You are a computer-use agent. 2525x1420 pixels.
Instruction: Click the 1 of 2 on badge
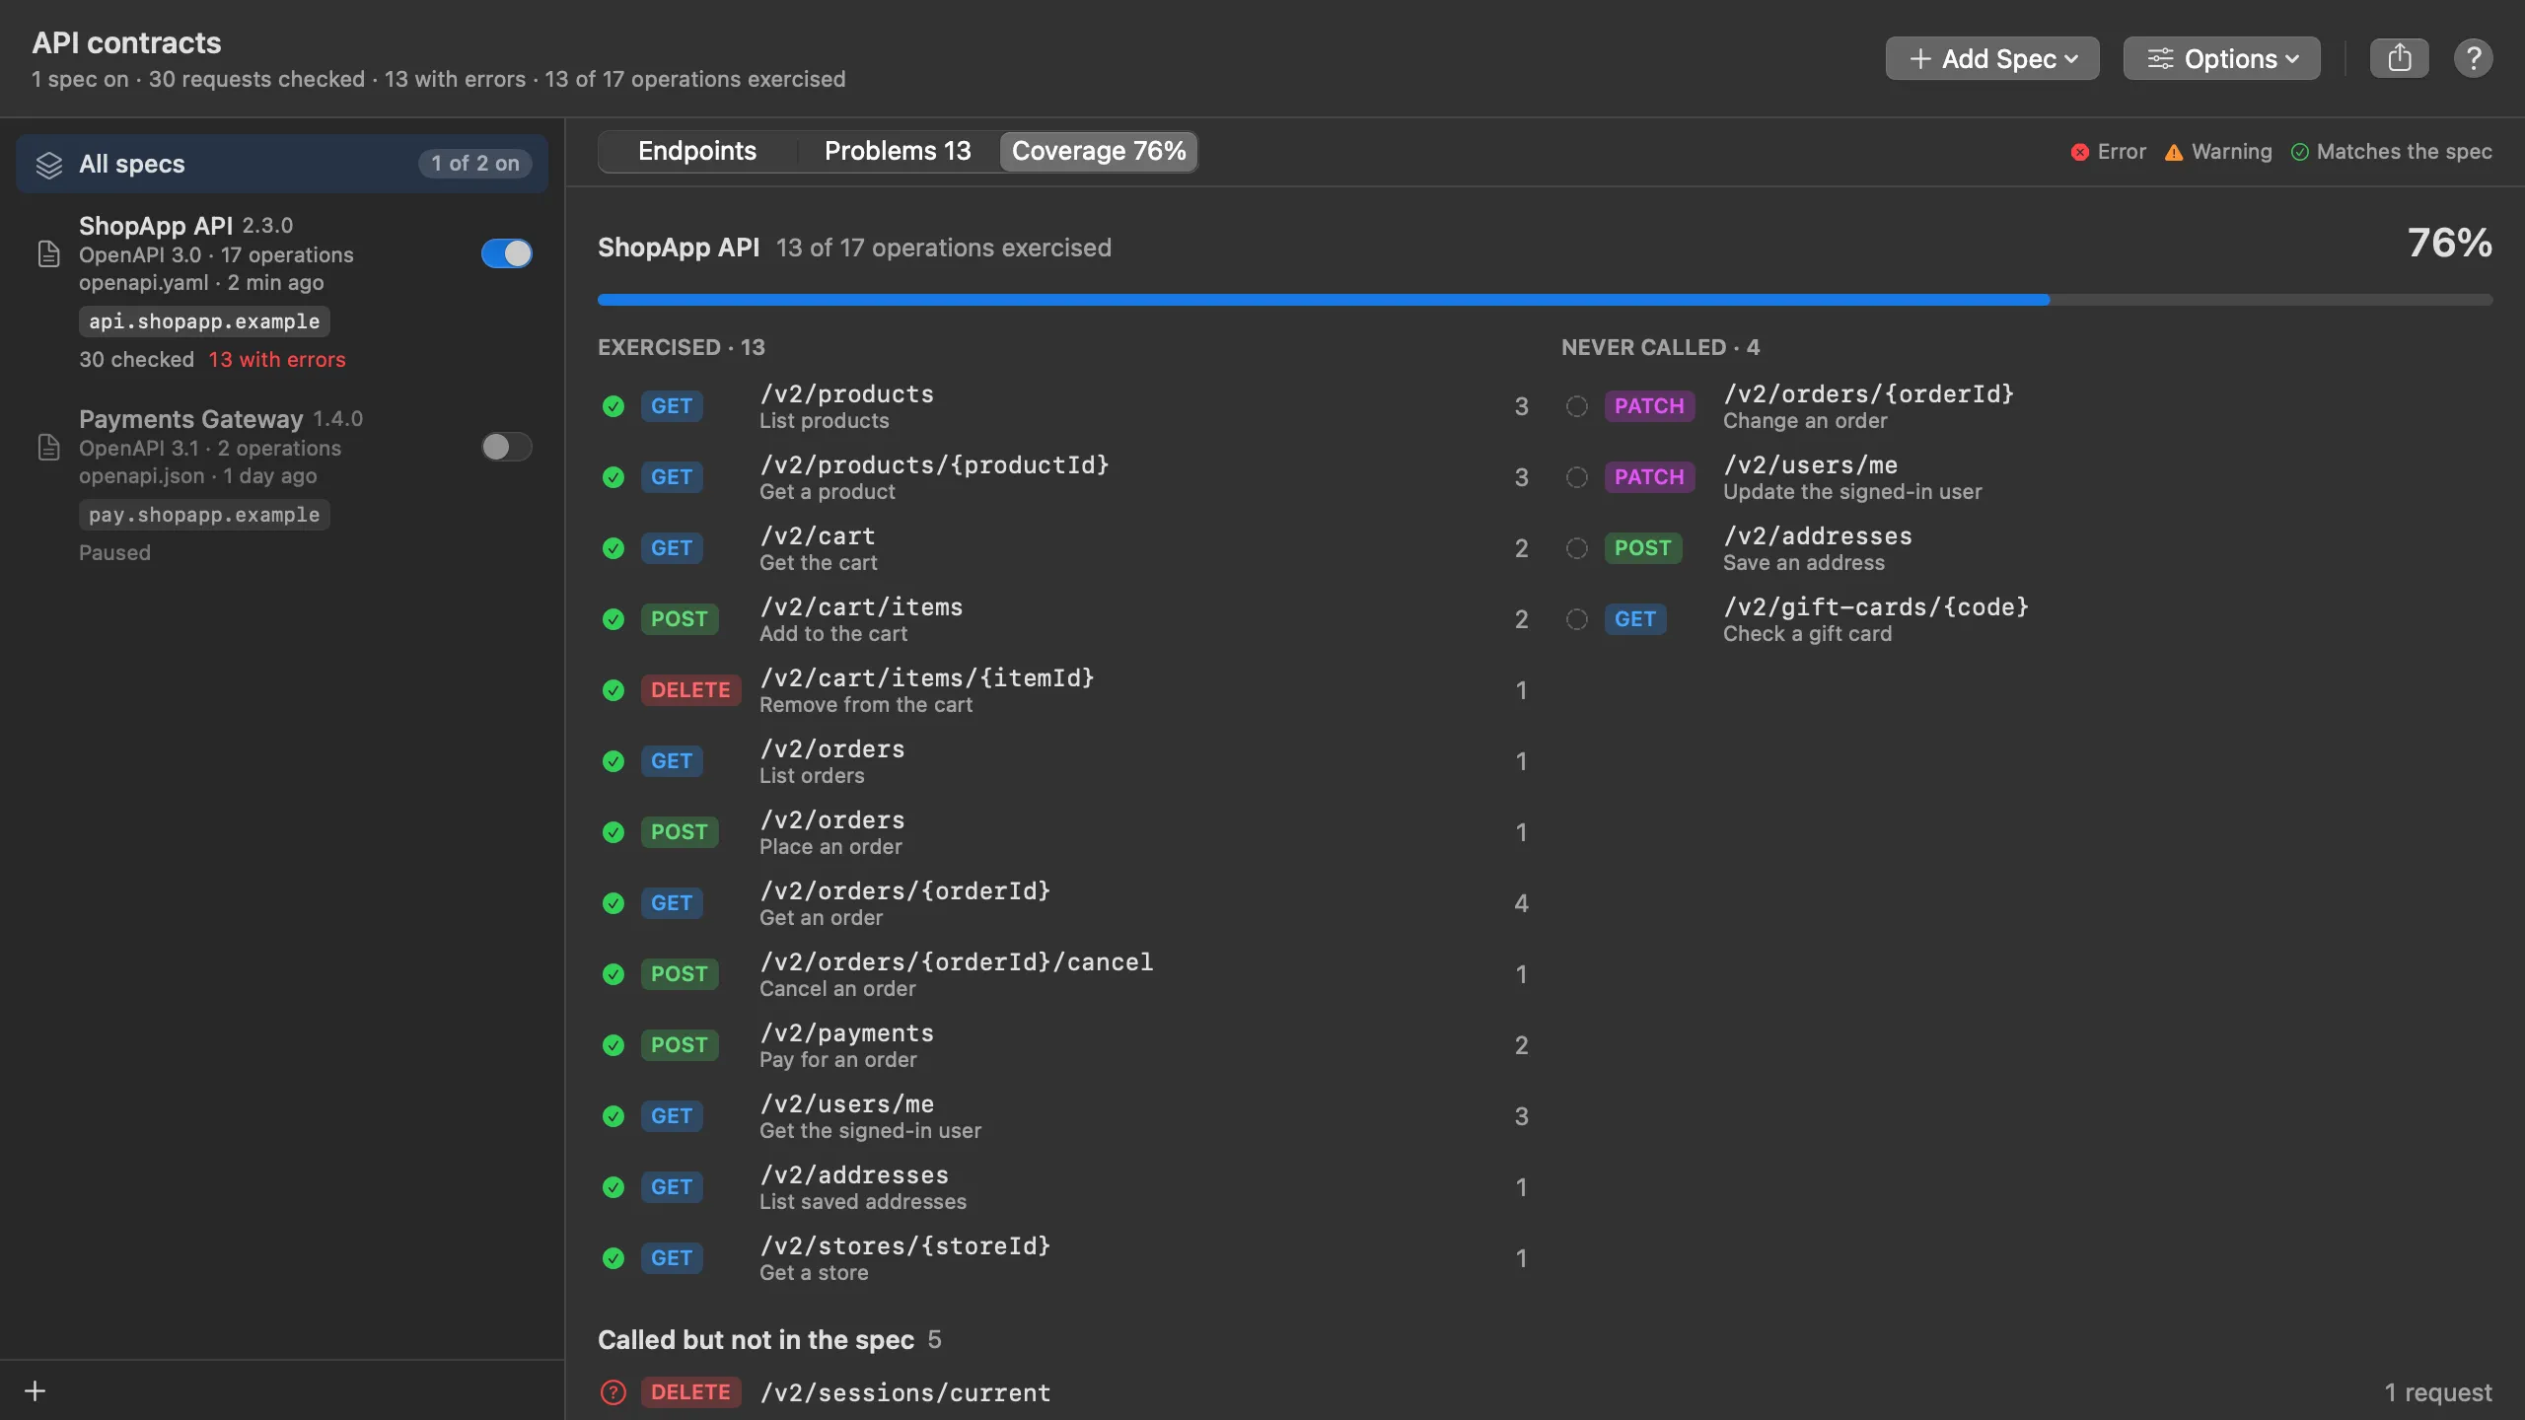pos(475,164)
